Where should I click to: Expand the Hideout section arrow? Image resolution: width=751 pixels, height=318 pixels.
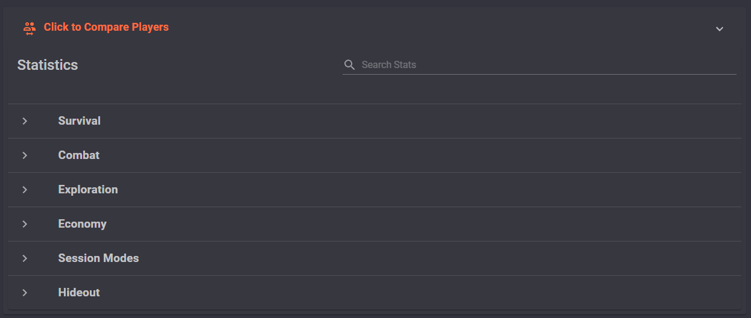coord(25,293)
